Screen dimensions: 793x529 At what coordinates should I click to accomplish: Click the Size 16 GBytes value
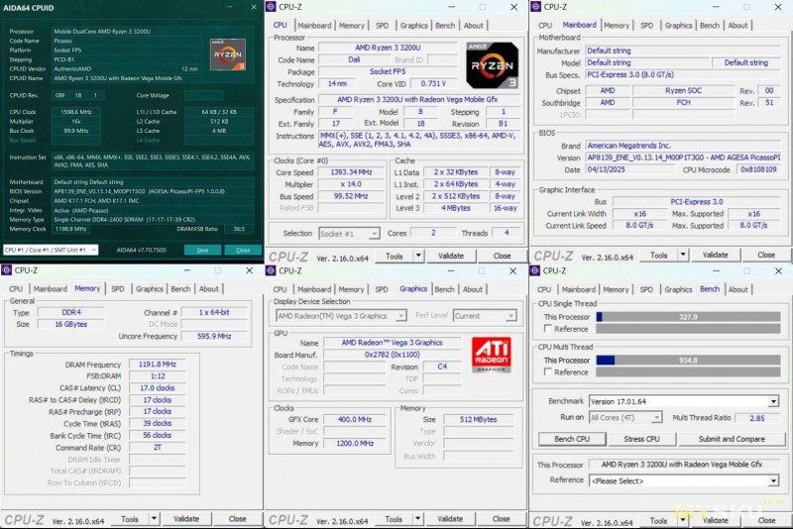[x=70, y=324]
